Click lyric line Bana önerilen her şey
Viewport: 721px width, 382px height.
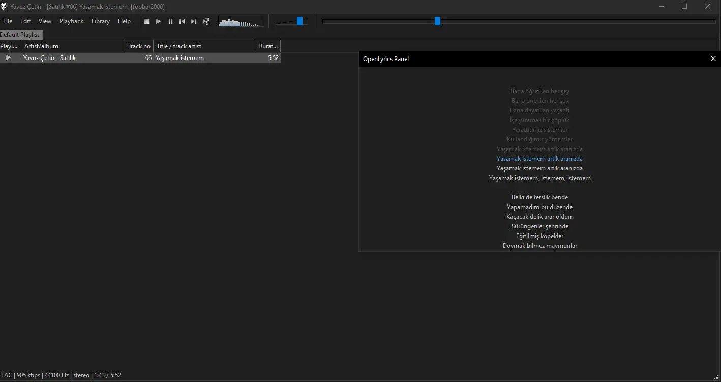[x=539, y=101]
